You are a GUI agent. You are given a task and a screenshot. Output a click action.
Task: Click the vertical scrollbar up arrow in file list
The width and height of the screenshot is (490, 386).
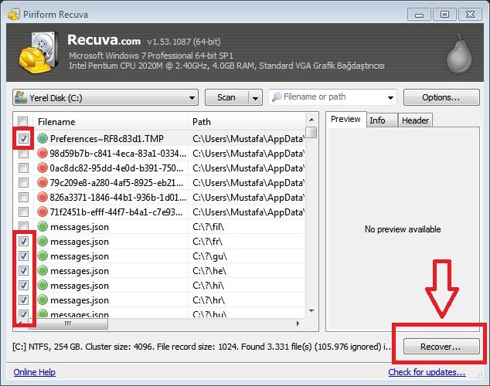point(311,120)
